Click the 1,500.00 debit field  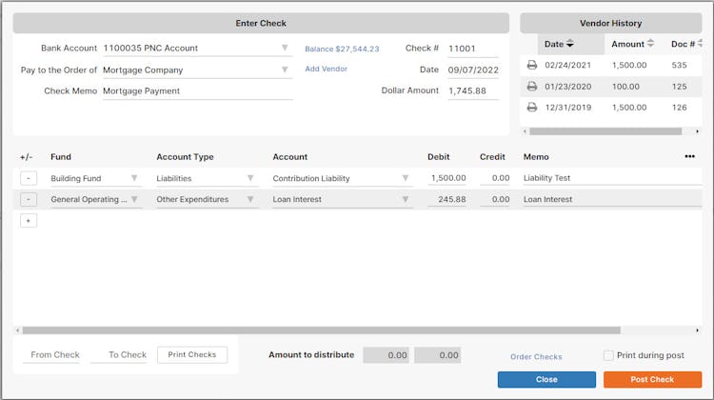(447, 178)
